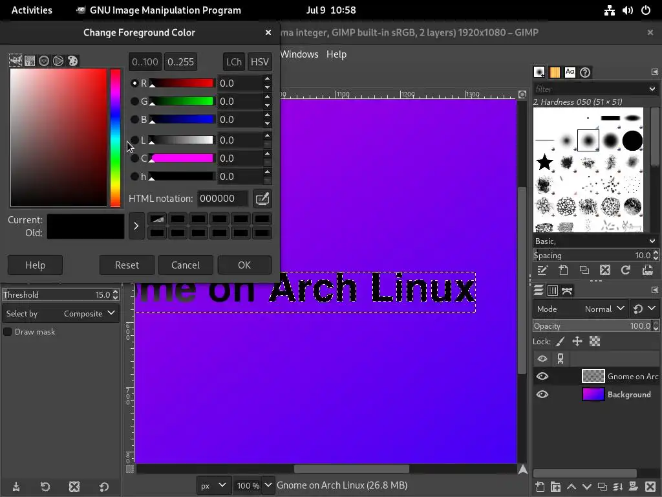Open the Fonts tab in dock
The width and height of the screenshot is (662, 497).
[570, 72]
